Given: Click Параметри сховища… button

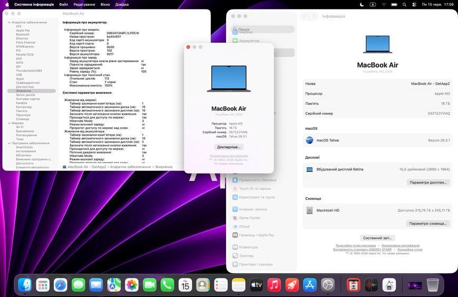Looking at the screenshot, I should pos(428,223).
